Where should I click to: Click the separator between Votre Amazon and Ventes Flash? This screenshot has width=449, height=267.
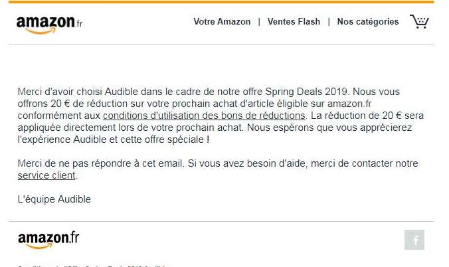point(259,22)
